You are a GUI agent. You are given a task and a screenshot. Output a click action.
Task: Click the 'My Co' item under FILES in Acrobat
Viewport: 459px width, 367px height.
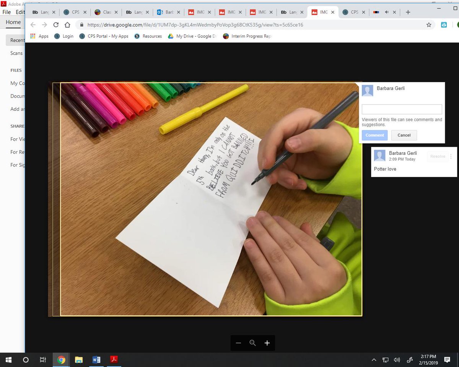coord(18,83)
